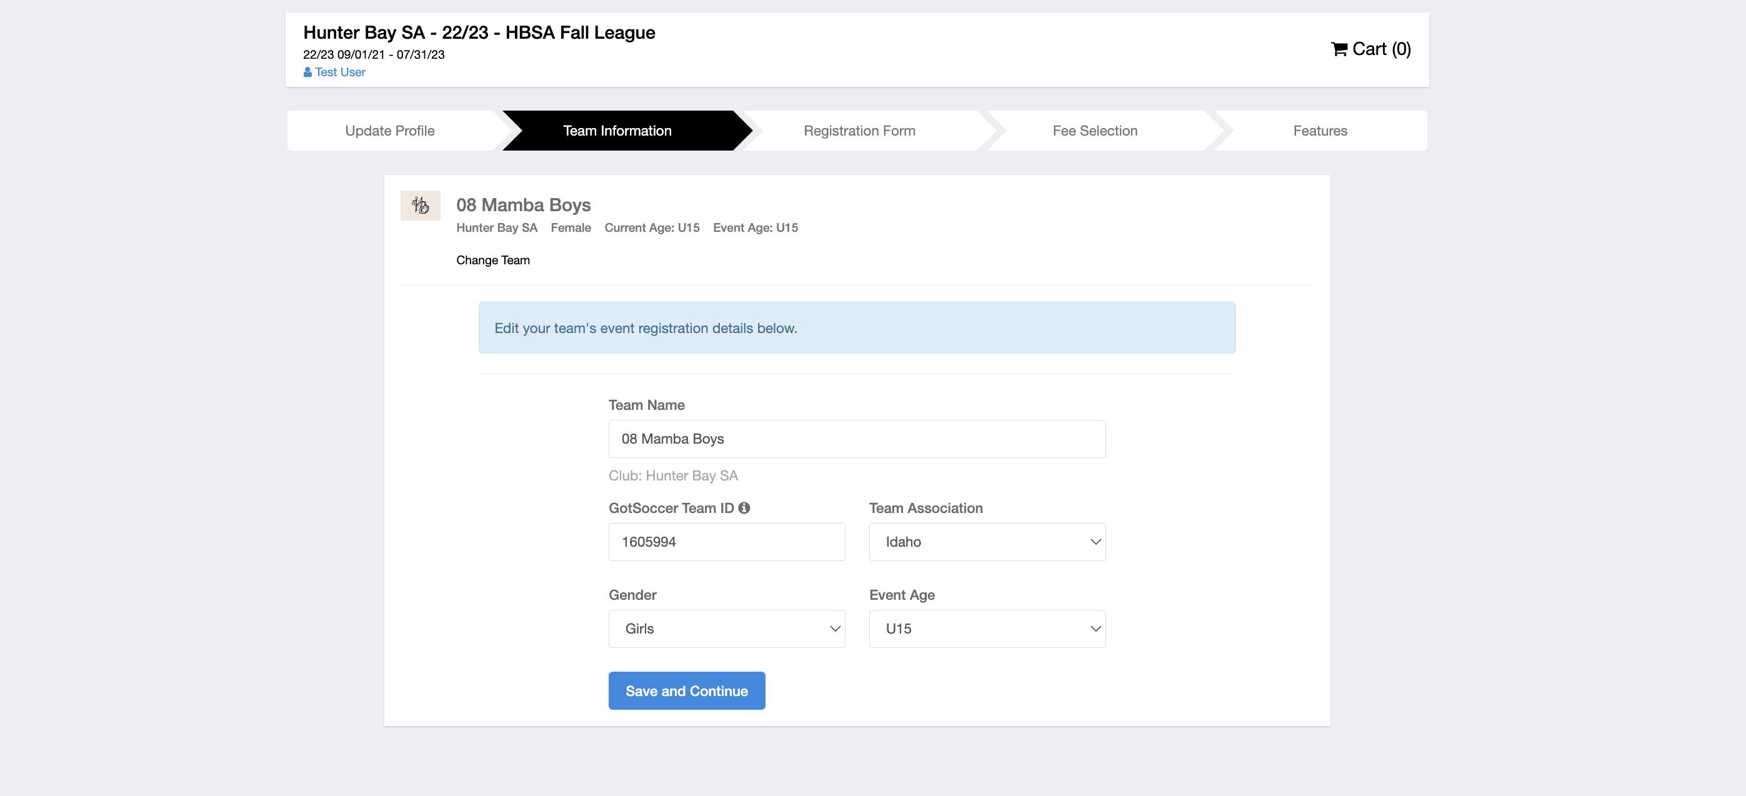Click the Change Team link
Viewport: 1746px width, 796px height.
(x=493, y=260)
